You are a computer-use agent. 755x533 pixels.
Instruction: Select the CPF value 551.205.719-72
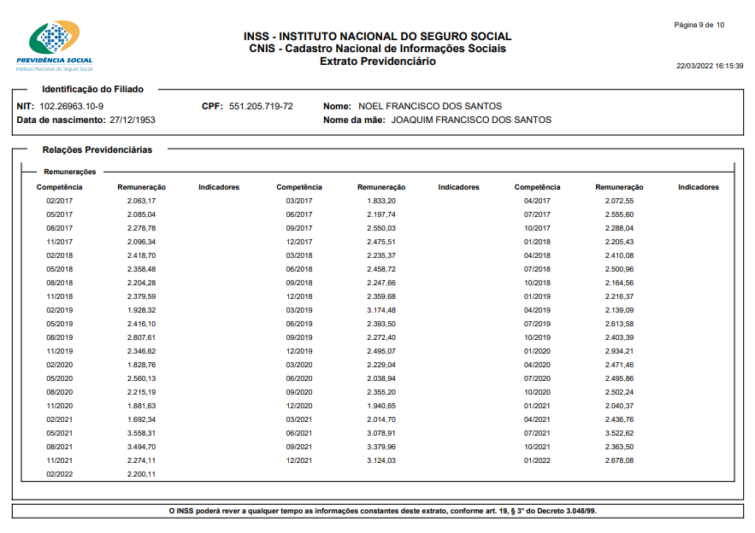tap(261, 106)
